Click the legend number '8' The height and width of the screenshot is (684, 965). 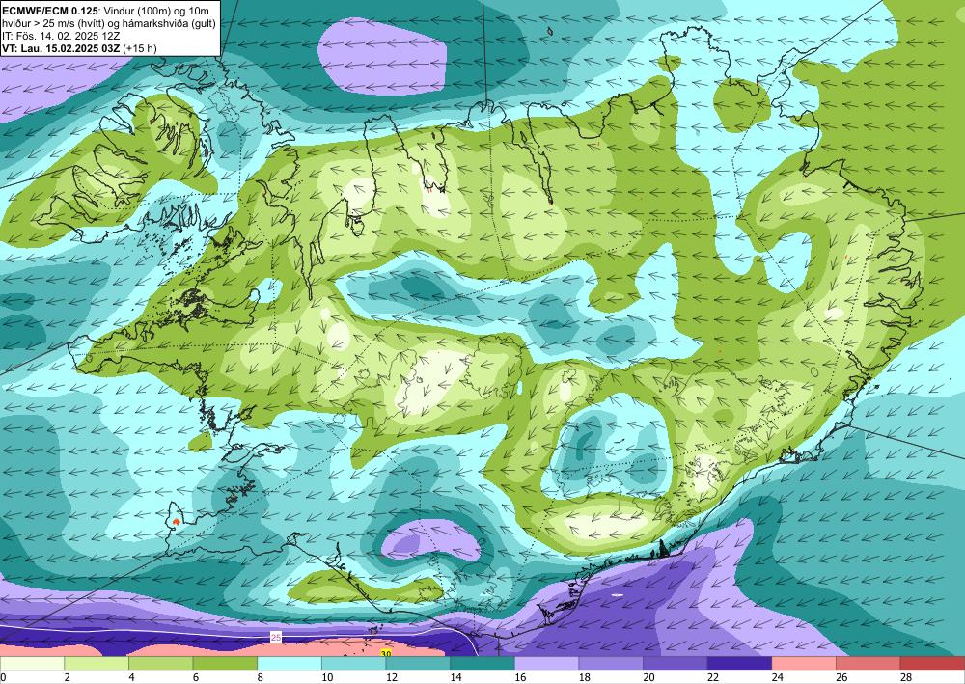coord(261,677)
